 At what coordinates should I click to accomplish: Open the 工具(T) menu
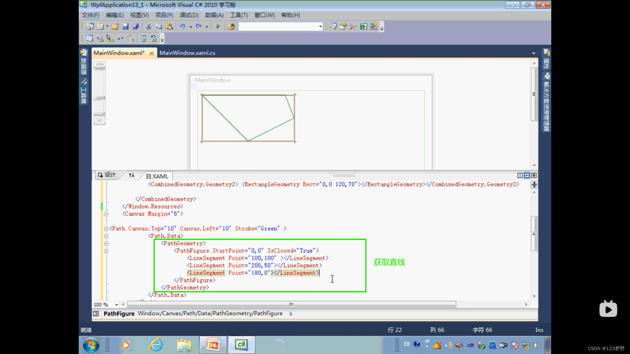pos(239,15)
